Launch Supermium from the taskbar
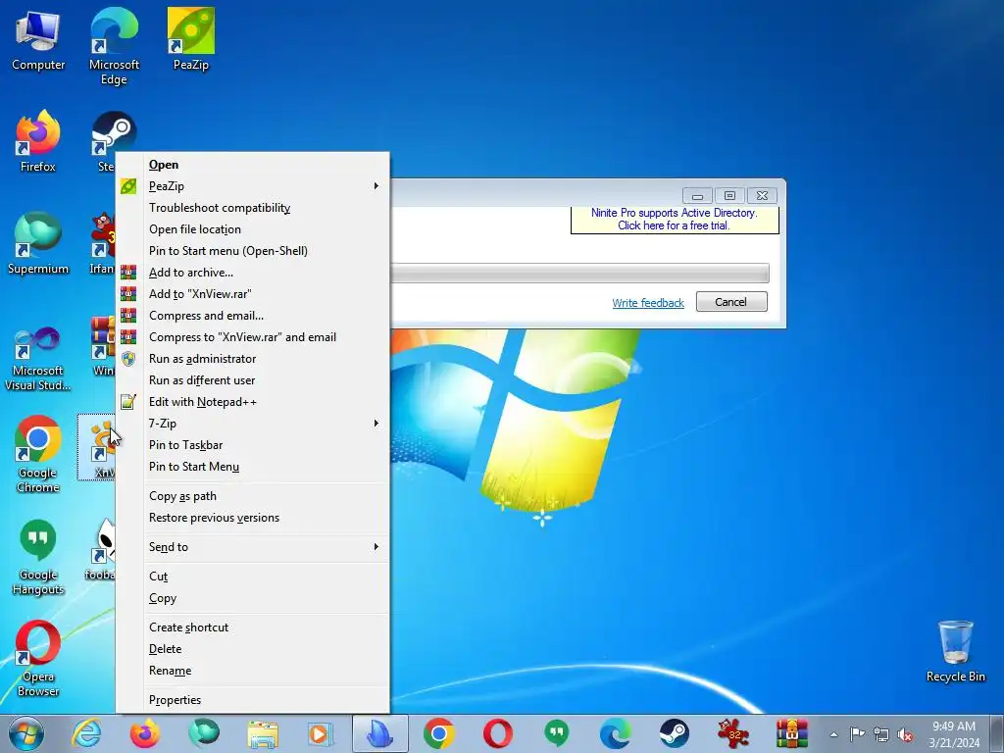This screenshot has height=753, width=1004. 204,733
